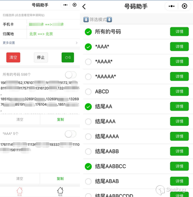
Task: Copy all numbers with first 复制
Action: [x=60, y=119]
